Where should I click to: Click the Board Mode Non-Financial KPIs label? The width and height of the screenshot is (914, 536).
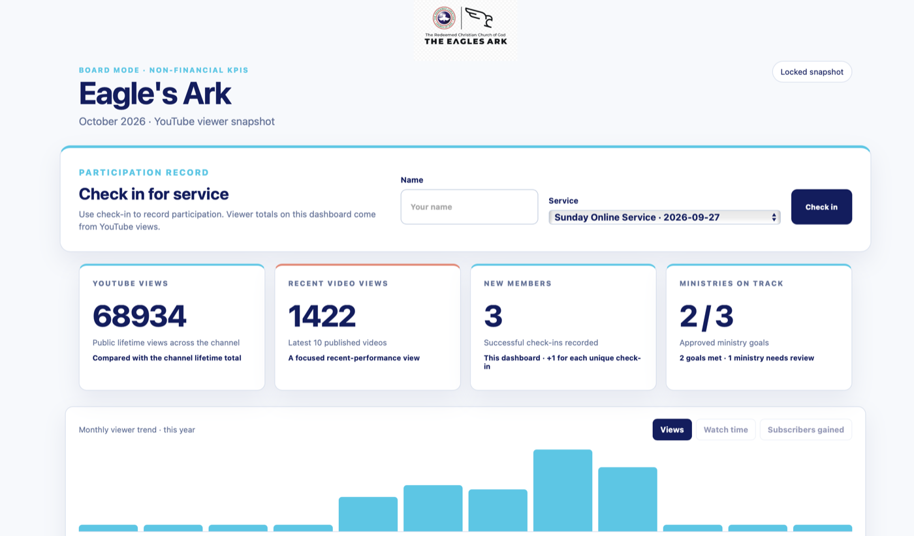(164, 70)
